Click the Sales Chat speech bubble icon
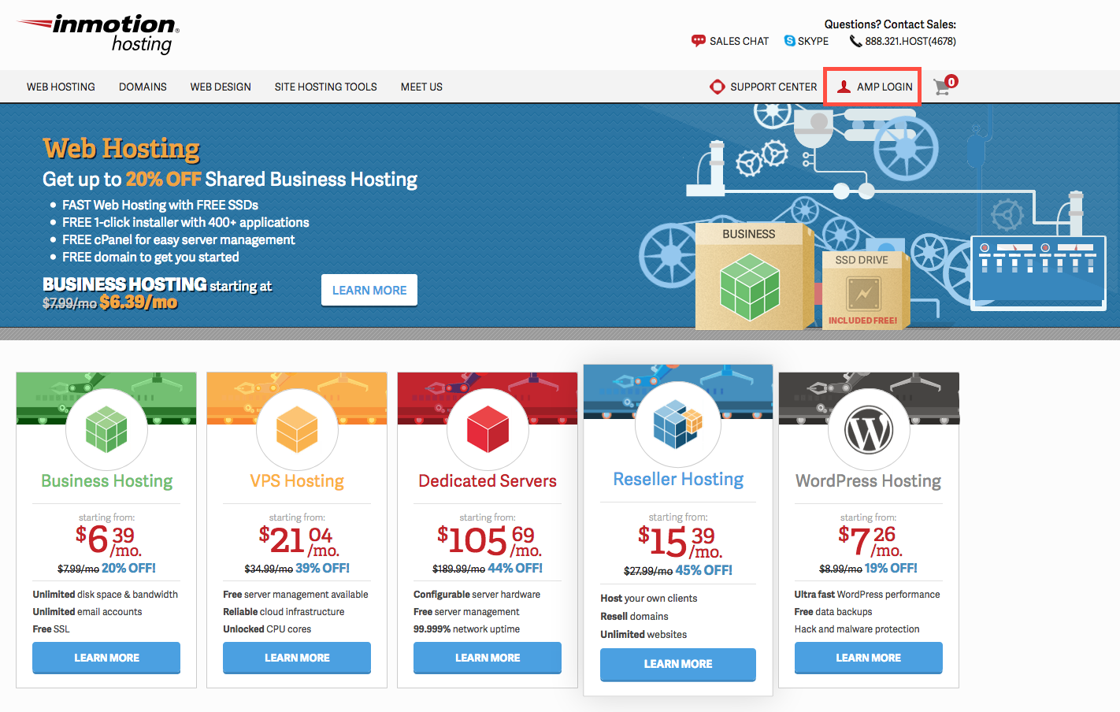Image resolution: width=1120 pixels, height=712 pixels. [698, 41]
